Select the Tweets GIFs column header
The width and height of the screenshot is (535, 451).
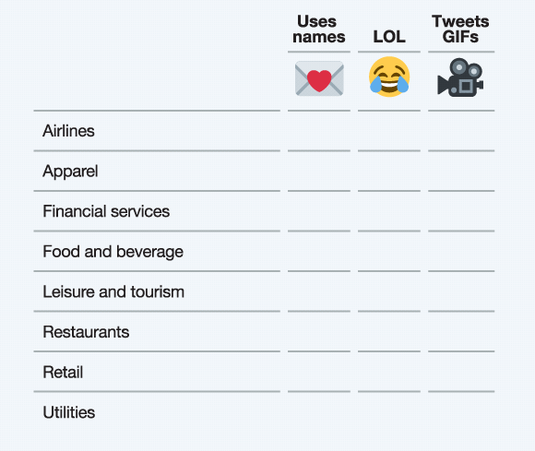pos(460,30)
